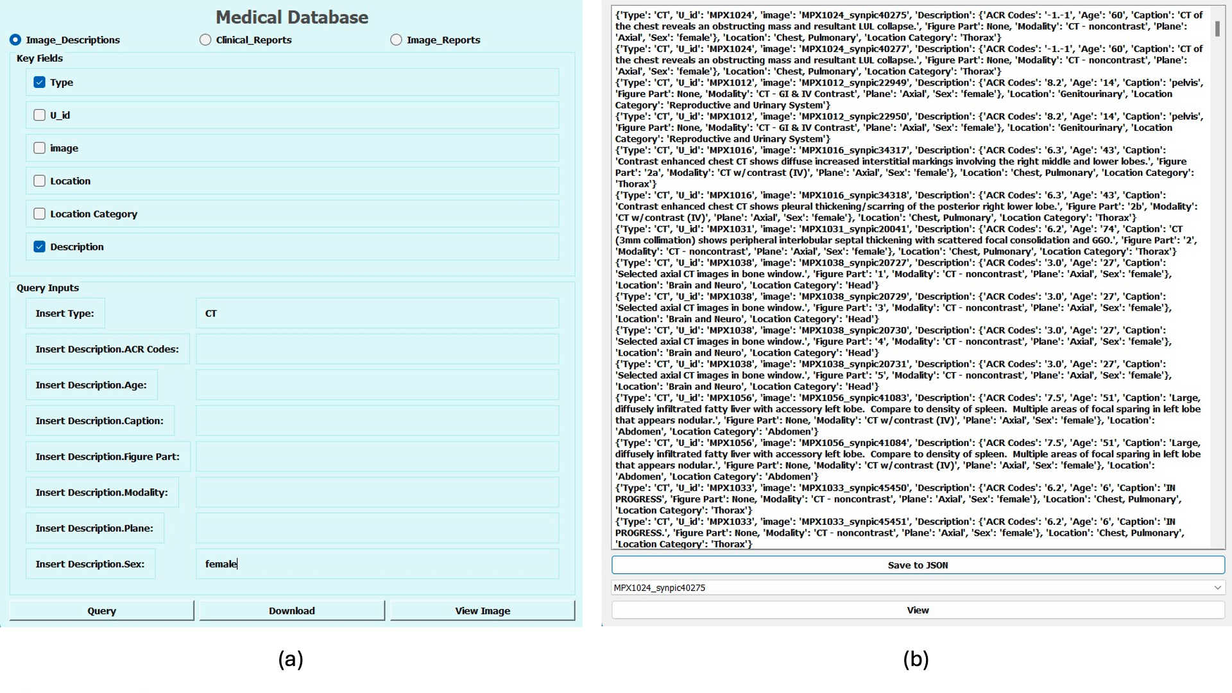1232x693 pixels.
Task: Open the MPX1024_synpic40275 image dropdown
Action: coord(918,588)
